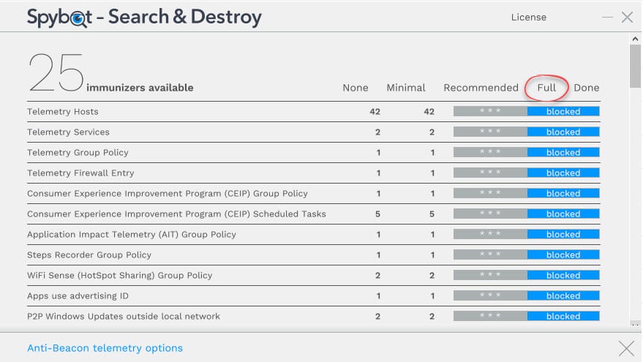643x362 pixels.
Task: Select WiFi Sense (HotSpot Sharing) Group Policy label
Action: pyautogui.click(x=120, y=276)
